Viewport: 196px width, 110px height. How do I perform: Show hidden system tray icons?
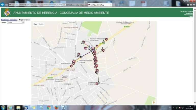click(174, 108)
